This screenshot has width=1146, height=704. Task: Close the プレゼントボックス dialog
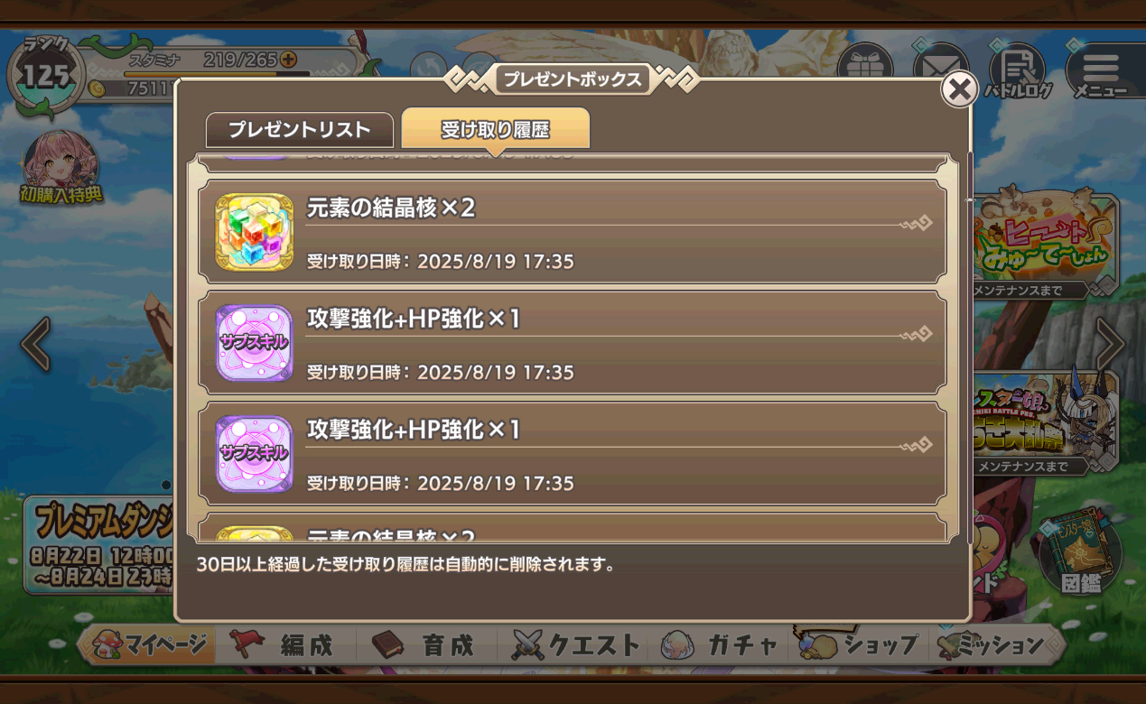tap(959, 89)
